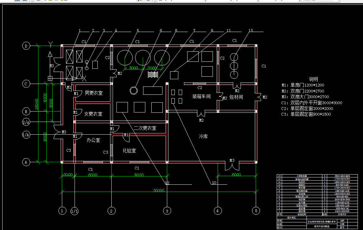Select the green 4000 vertical dimension

(x=45, y=98)
